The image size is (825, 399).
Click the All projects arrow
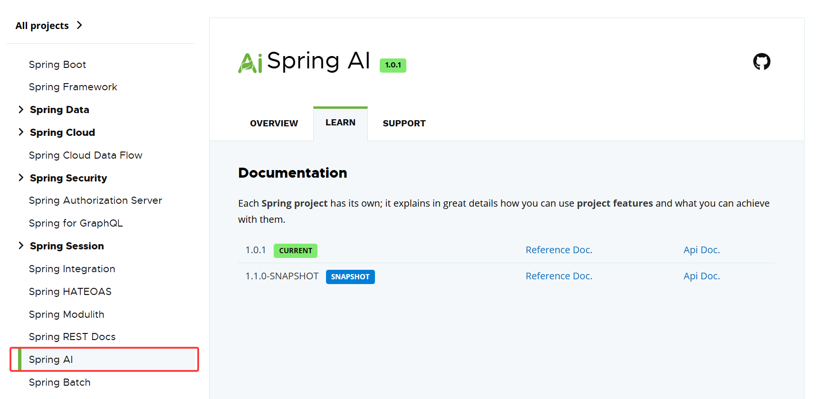pyautogui.click(x=79, y=25)
